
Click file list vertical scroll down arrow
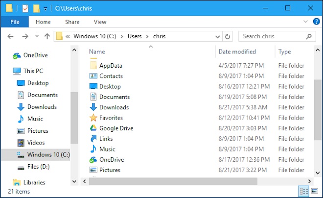pos(318,173)
